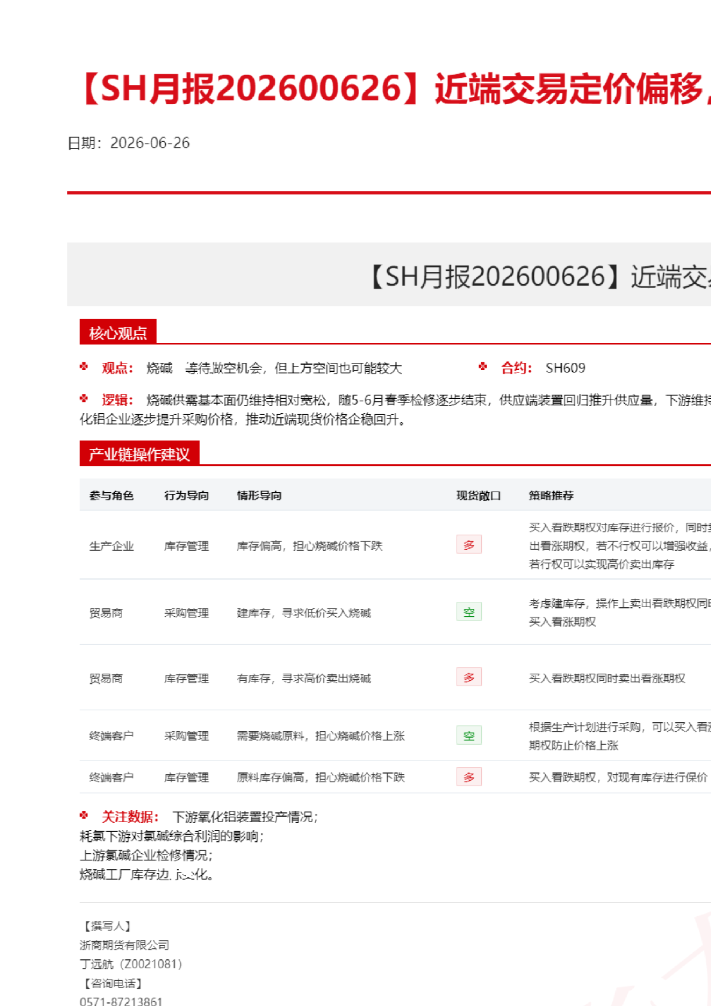
Task: Click the 生产企业 role cell
Action: pos(111,546)
